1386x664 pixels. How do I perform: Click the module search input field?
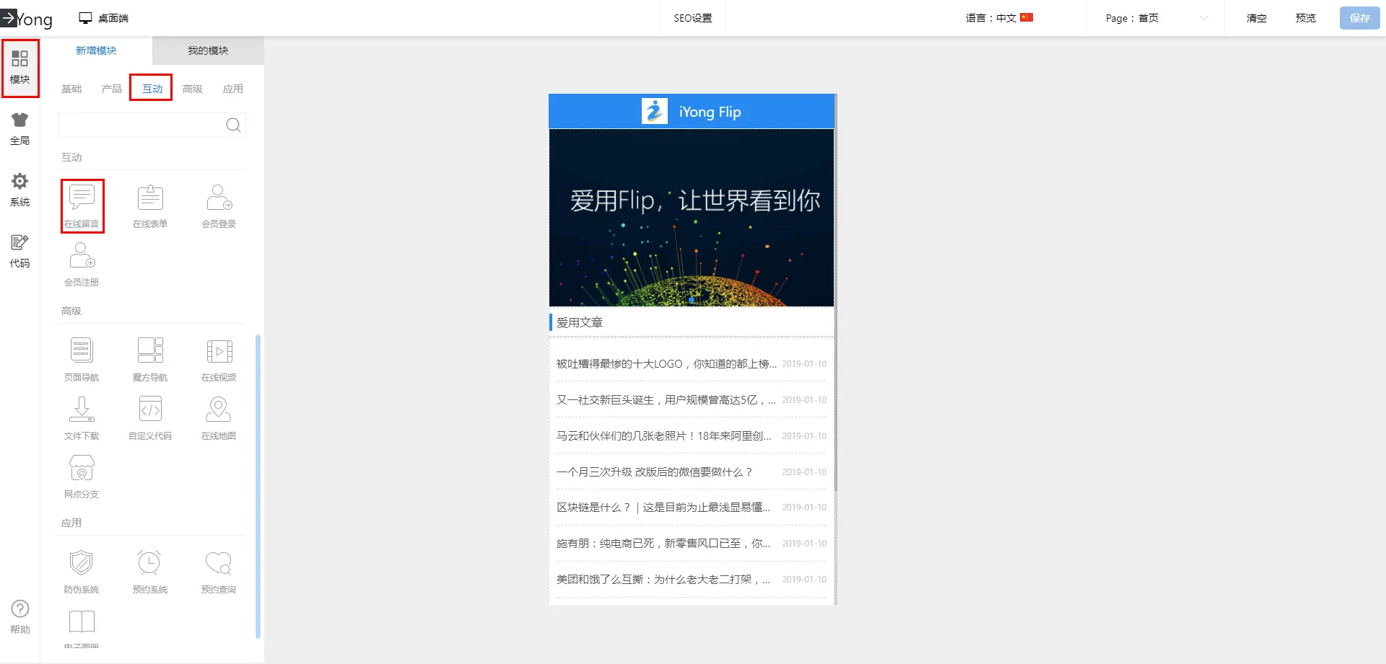(141, 125)
